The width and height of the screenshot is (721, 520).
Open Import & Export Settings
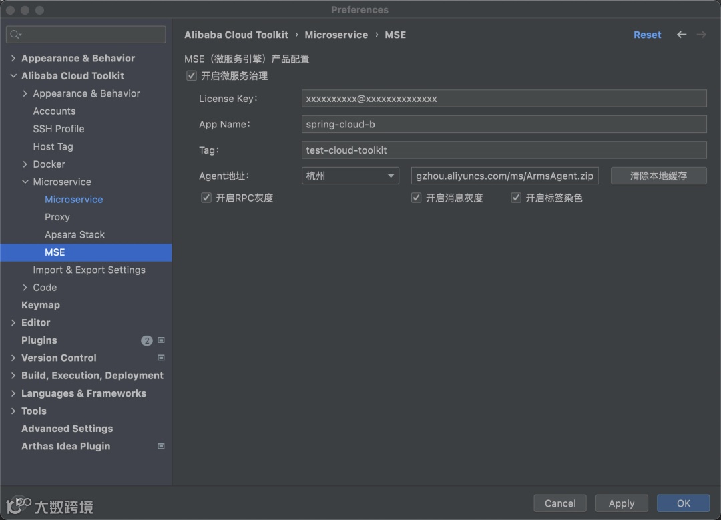click(x=89, y=270)
